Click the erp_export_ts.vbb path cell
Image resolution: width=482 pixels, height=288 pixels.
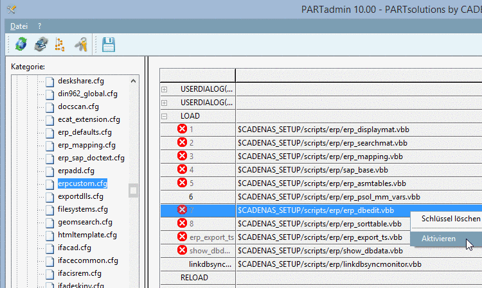[x=323, y=237]
